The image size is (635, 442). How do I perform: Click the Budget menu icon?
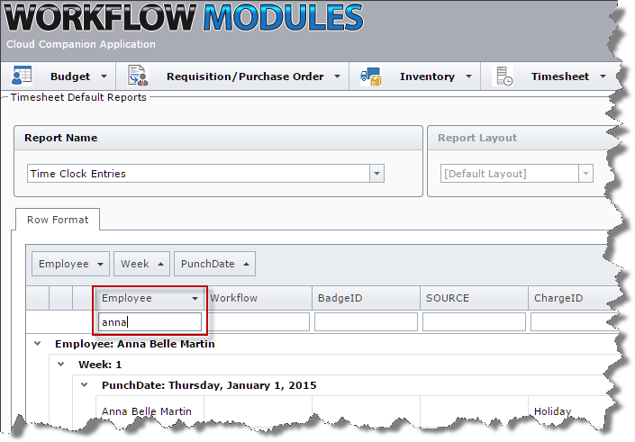(x=22, y=77)
